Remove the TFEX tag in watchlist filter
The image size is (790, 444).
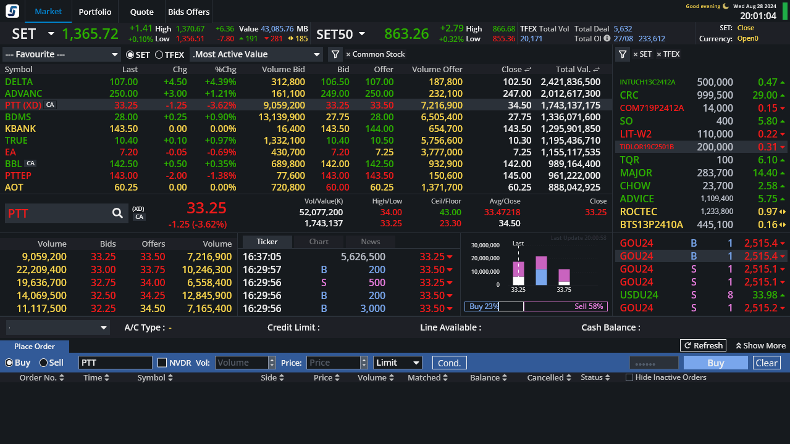click(659, 54)
